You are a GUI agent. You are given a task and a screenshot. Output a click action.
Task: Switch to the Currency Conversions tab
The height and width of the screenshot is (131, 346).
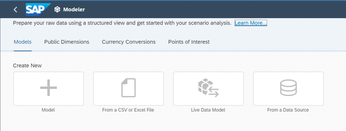click(x=129, y=42)
